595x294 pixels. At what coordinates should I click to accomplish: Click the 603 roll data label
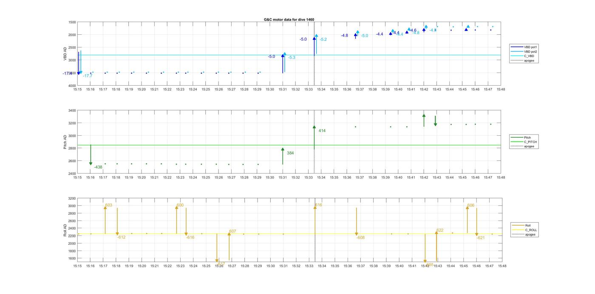pos(109,205)
